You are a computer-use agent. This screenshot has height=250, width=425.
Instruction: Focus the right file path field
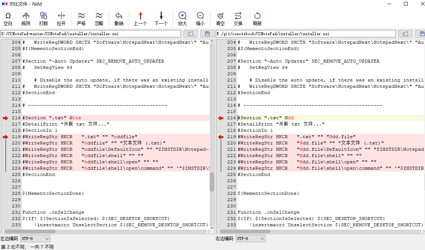pos(306,34)
